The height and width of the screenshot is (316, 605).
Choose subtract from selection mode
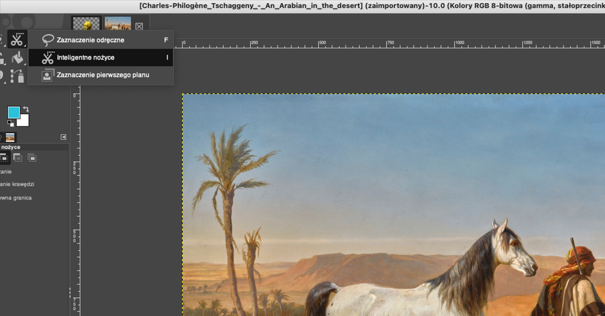click(17, 157)
